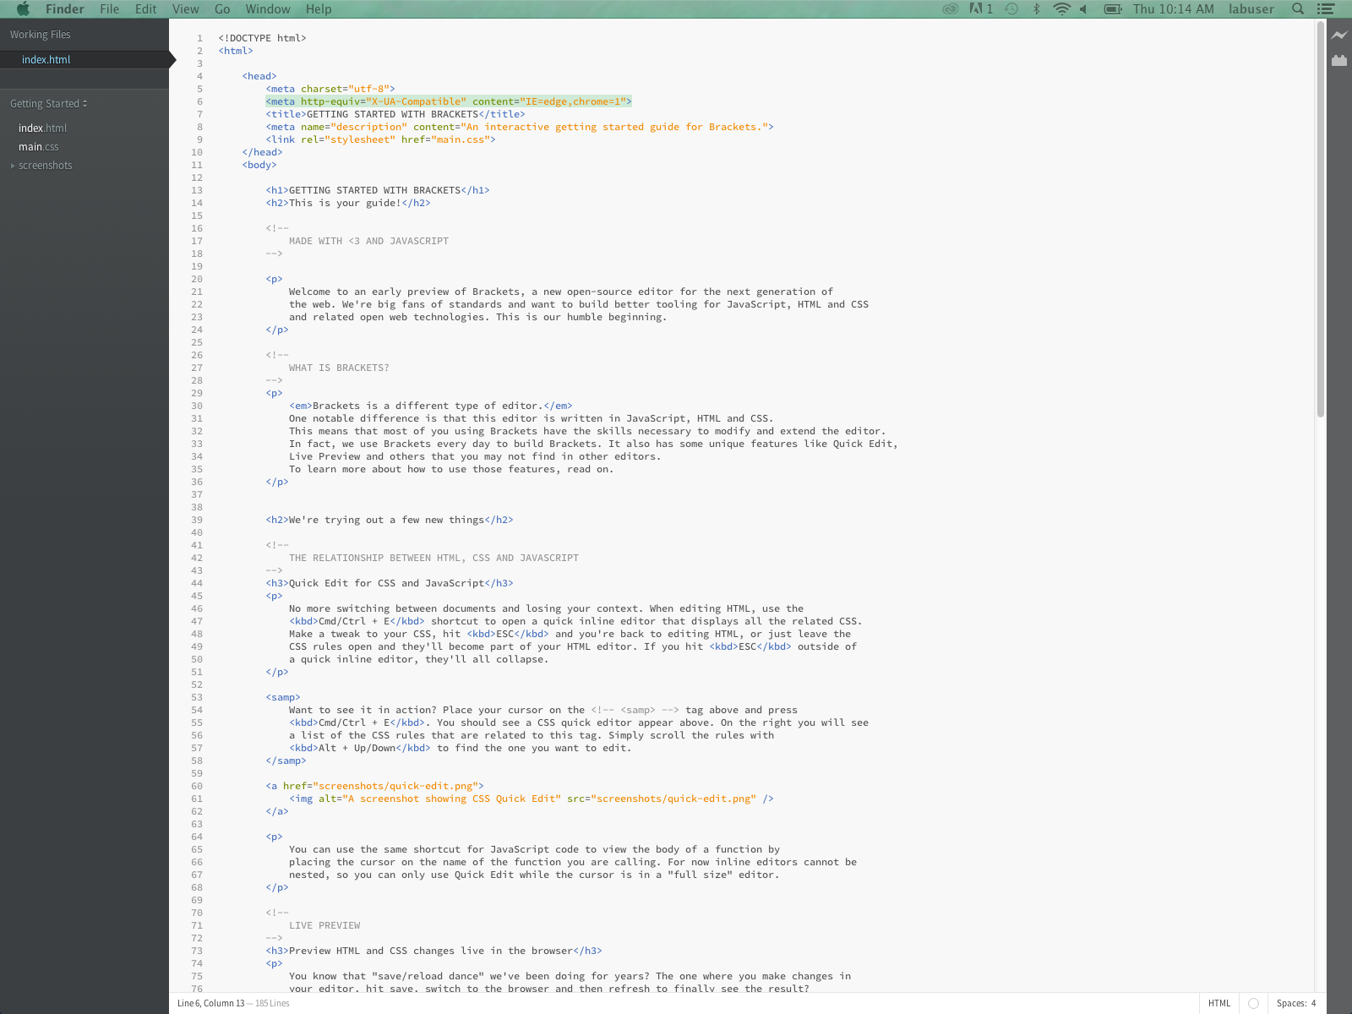The image size is (1352, 1014).
Task: Open main.css in the project tree
Action: click(x=39, y=147)
